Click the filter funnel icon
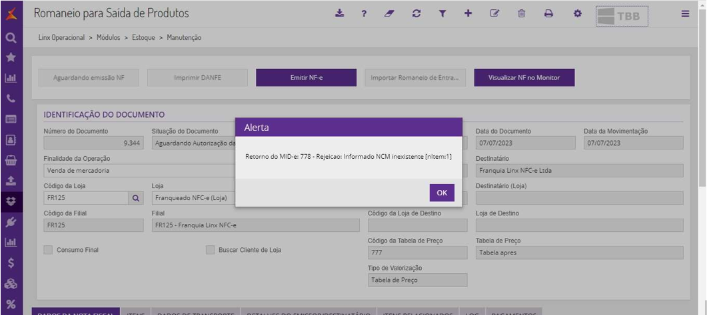Image resolution: width=709 pixels, height=315 pixels. (442, 13)
